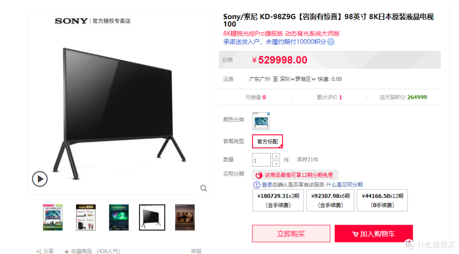This screenshot has width=459, height=254.
Task: Click the 立即购买 buy now button
Action: tap(291, 234)
